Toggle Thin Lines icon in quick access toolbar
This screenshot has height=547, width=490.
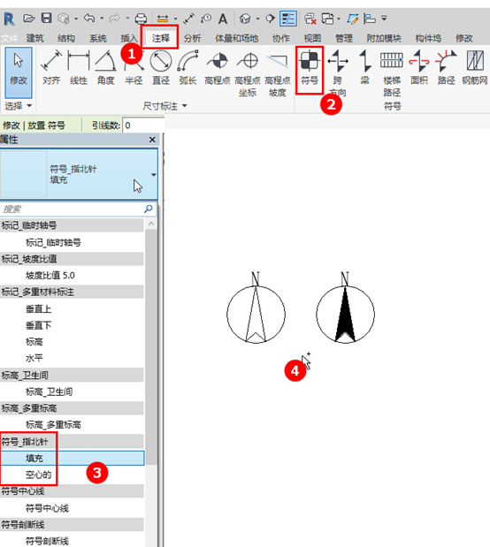coord(288,19)
